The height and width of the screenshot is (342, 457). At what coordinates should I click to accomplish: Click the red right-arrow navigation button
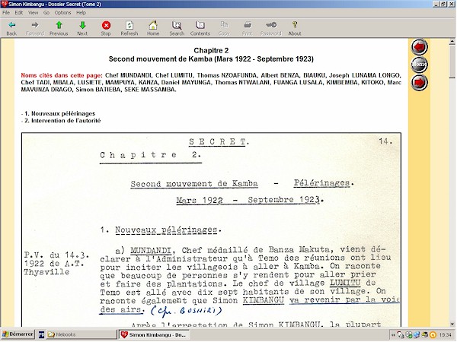419,81
